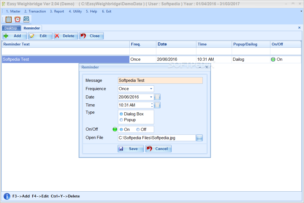Open the 2. Transaction menu
The image size is (304, 203).
point(35,11)
